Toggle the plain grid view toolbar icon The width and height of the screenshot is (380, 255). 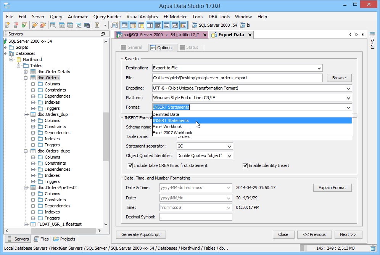pyautogui.click(x=150, y=25)
